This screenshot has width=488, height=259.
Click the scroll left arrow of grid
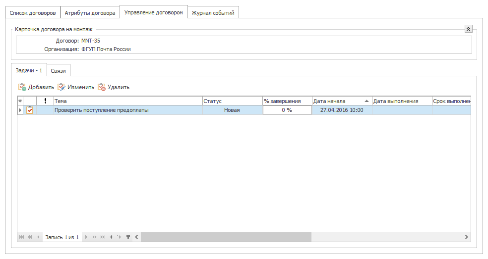pyautogui.click(x=136, y=237)
